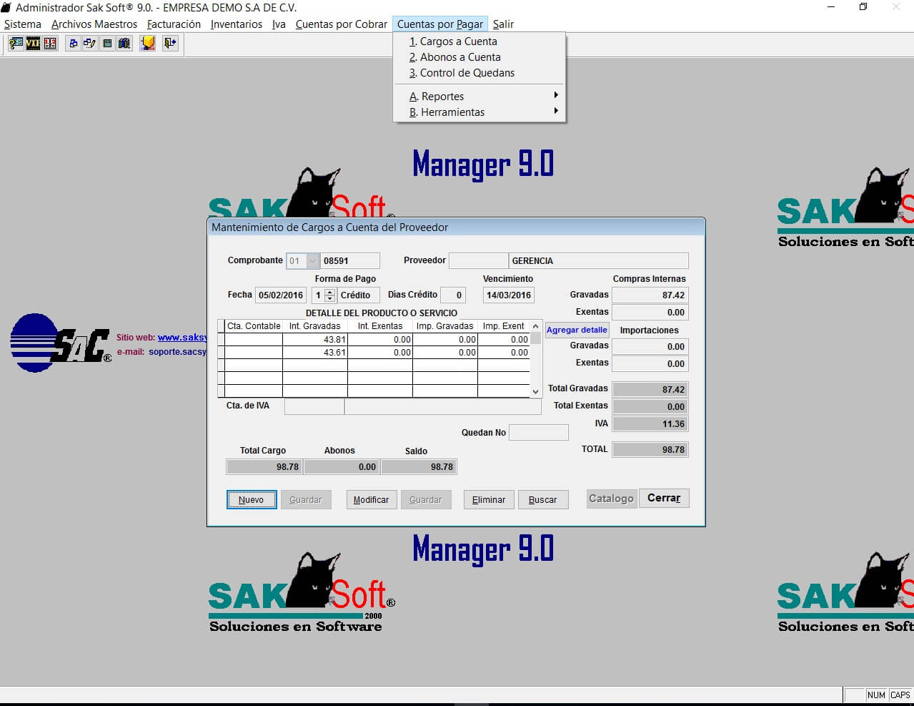The height and width of the screenshot is (706, 914).
Task: Click the Agregar detalle button
Action: (577, 330)
